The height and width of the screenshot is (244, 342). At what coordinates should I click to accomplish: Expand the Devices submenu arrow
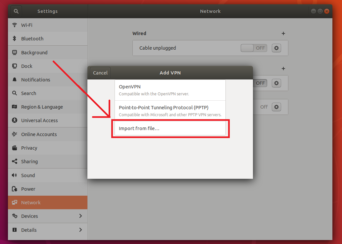click(x=80, y=216)
